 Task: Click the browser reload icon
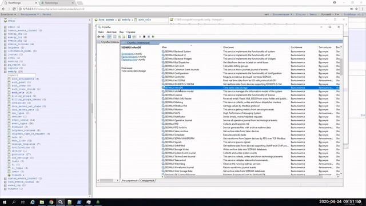(x=14, y=9)
